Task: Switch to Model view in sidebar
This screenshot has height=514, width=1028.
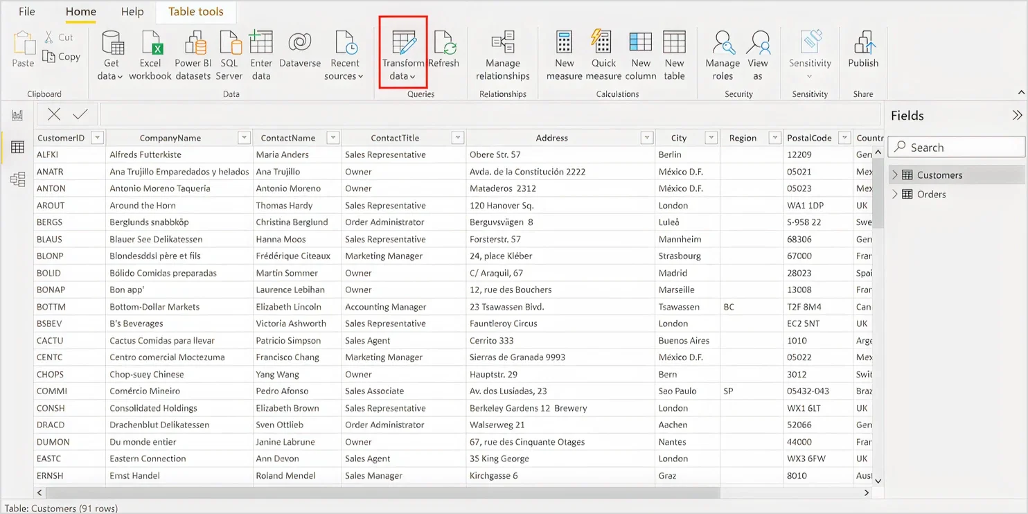Action: coord(17,180)
